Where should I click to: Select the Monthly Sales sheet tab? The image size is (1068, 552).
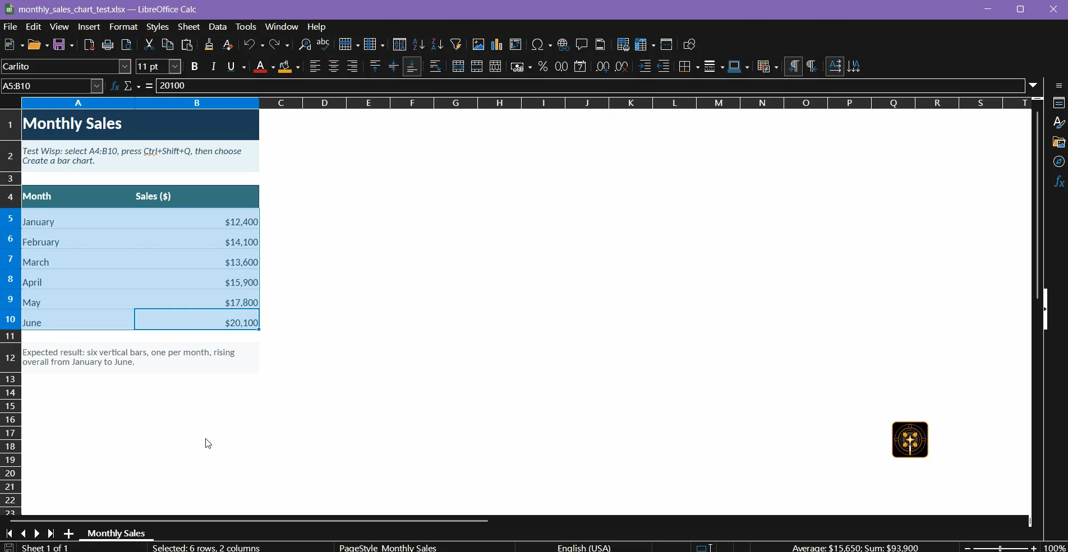click(x=116, y=534)
